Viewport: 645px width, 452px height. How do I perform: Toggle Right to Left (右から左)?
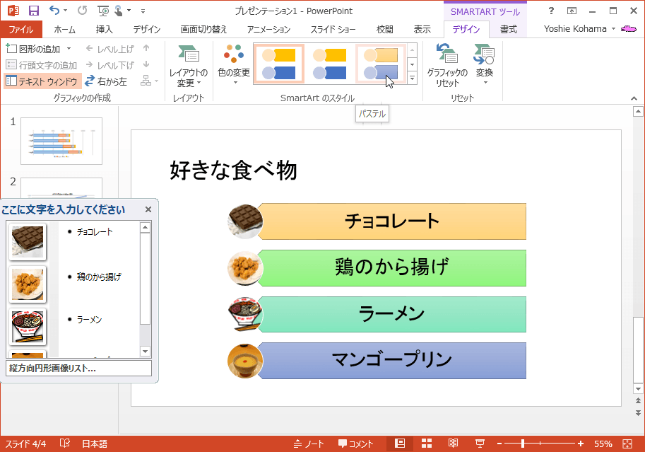[x=106, y=81]
